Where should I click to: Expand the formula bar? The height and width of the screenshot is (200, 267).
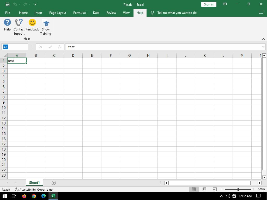(x=263, y=47)
